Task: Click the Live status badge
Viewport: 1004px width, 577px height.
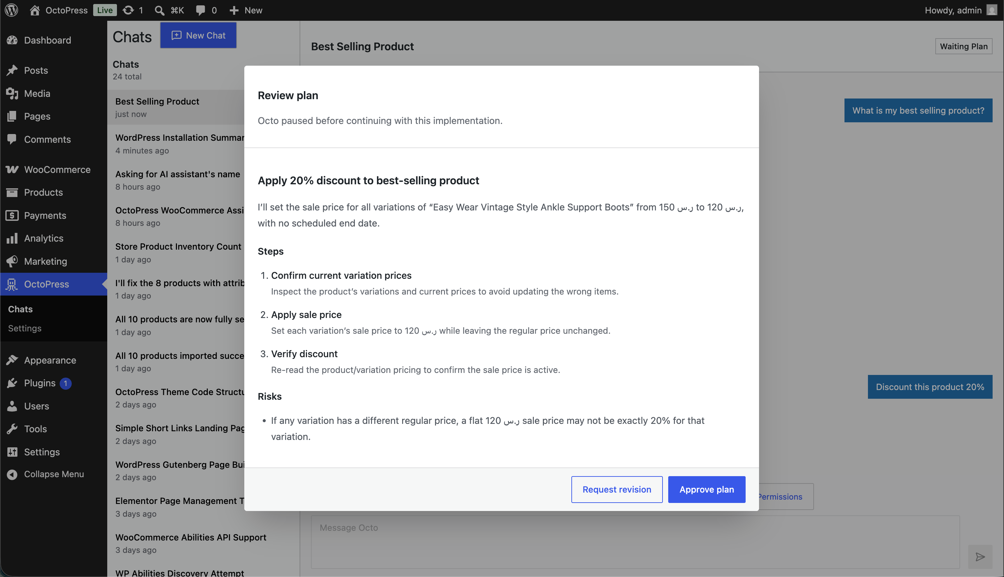Action: click(x=105, y=10)
